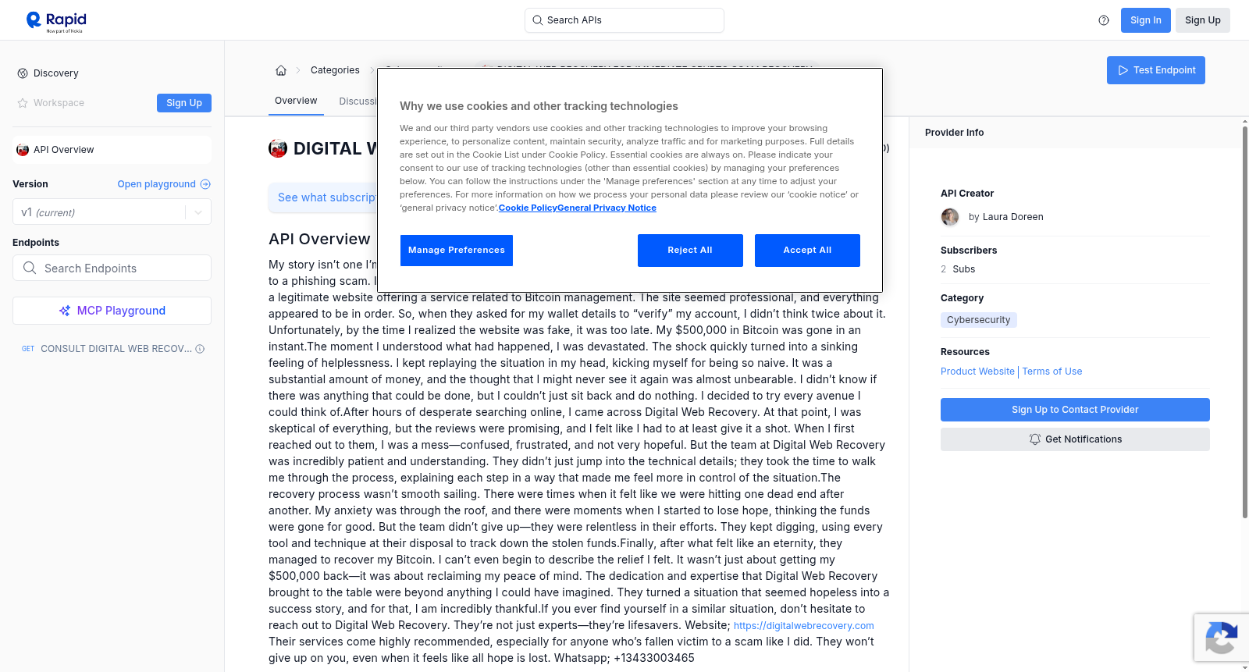Click the Discovery compass icon
The height and width of the screenshot is (672, 1249).
point(23,73)
